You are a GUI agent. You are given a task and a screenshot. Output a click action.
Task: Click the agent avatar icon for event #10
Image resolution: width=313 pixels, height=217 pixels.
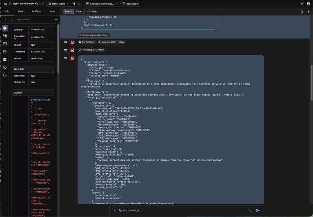(72, 42)
